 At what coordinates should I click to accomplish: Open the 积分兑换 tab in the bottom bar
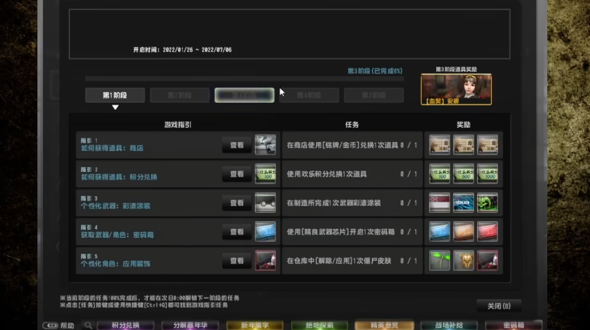[126, 325]
